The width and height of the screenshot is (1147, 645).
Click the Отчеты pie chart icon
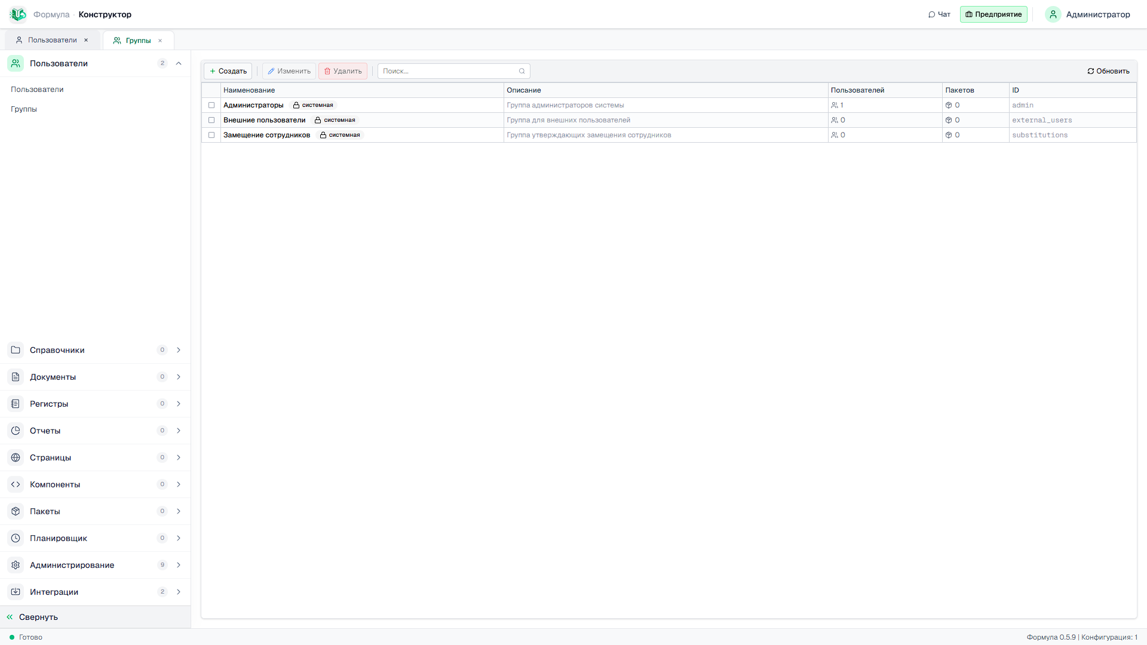pyautogui.click(x=16, y=431)
